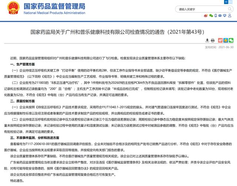Switch language to Chinese 中 tab
The height and width of the screenshot is (186, 237).
click(x=226, y=2)
